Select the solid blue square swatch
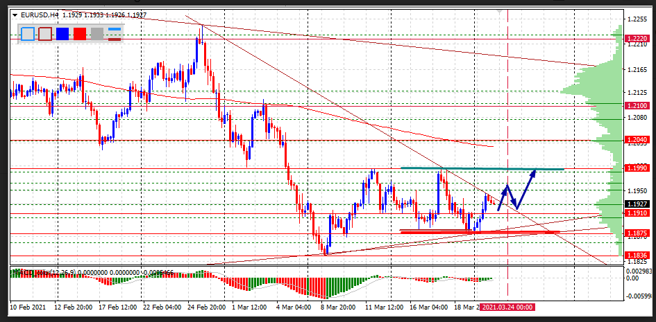This screenshot has width=656, height=322. (x=62, y=33)
